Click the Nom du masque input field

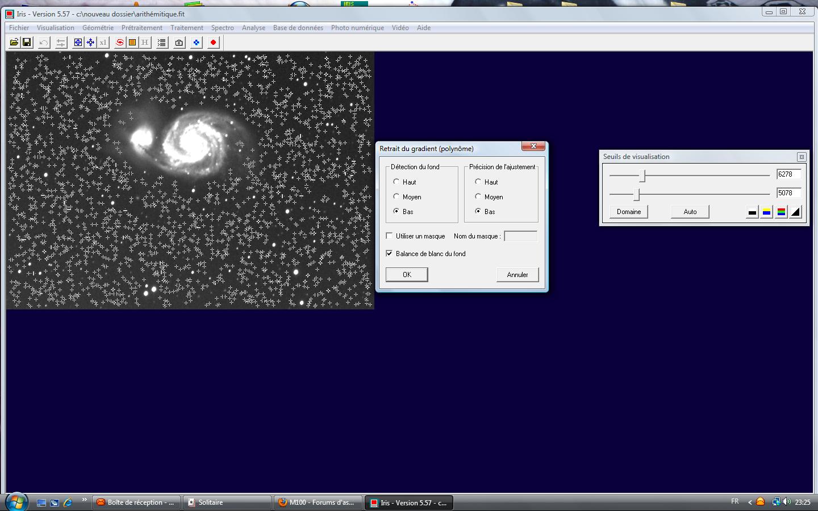[520, 236]
